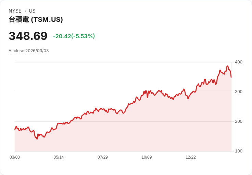Click the 300 y-axis label
Image resolution: width=252 pixels, height=175 pixels.
coord(238,91)
